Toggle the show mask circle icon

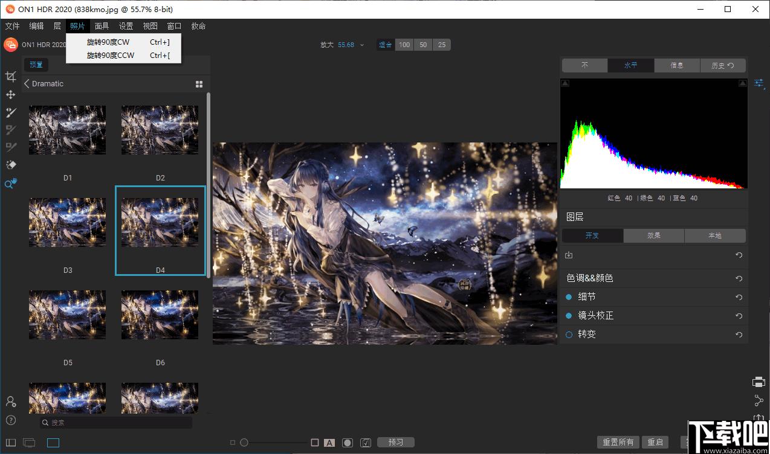tap(347, 443)
